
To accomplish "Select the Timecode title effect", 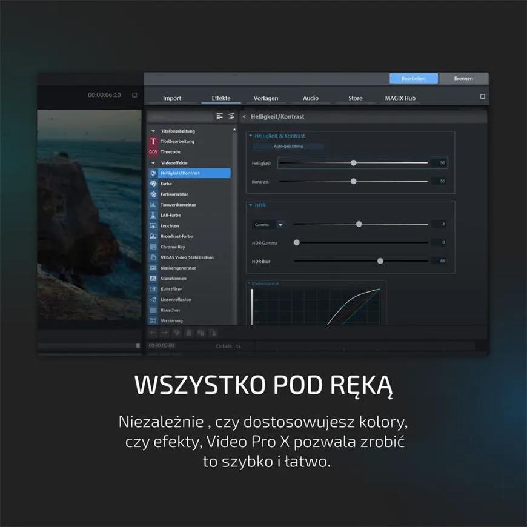I will (170, 152).
